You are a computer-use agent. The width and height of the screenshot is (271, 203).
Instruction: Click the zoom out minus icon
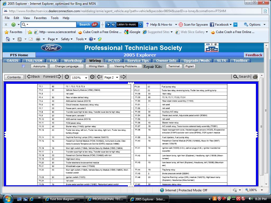(x=67, y=77)
